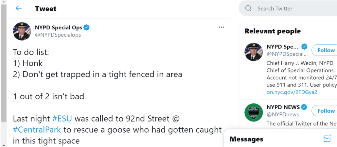Click NYPD Special Ops avatar in Relevant people
The height and width of the screenshot is (147, 337).
(254, 52)
